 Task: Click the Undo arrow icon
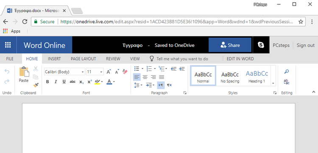(x=7, y=71)
